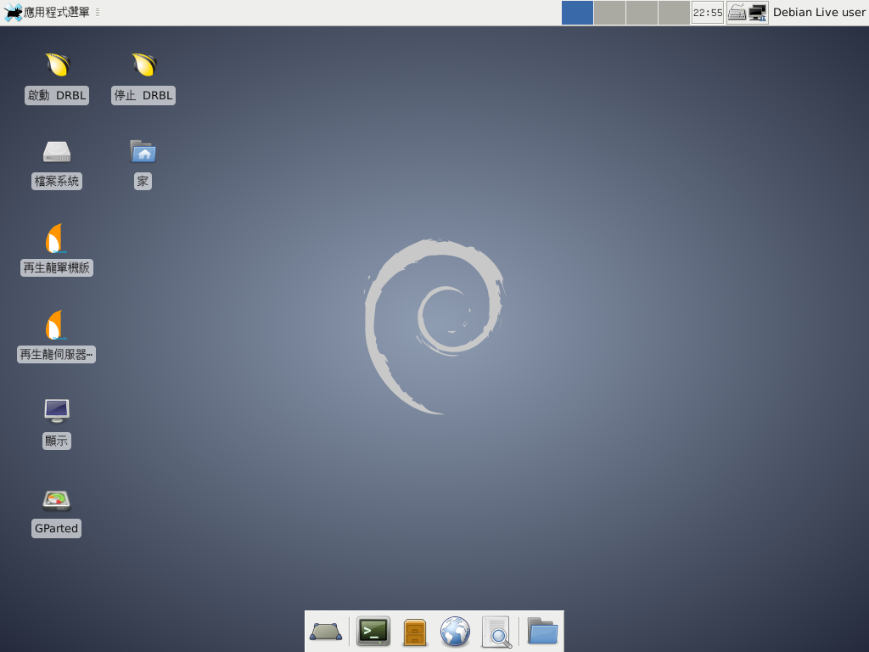869x652 pixels.
Task: Switch to the second workspace
Action: click(x=609, y=13)
